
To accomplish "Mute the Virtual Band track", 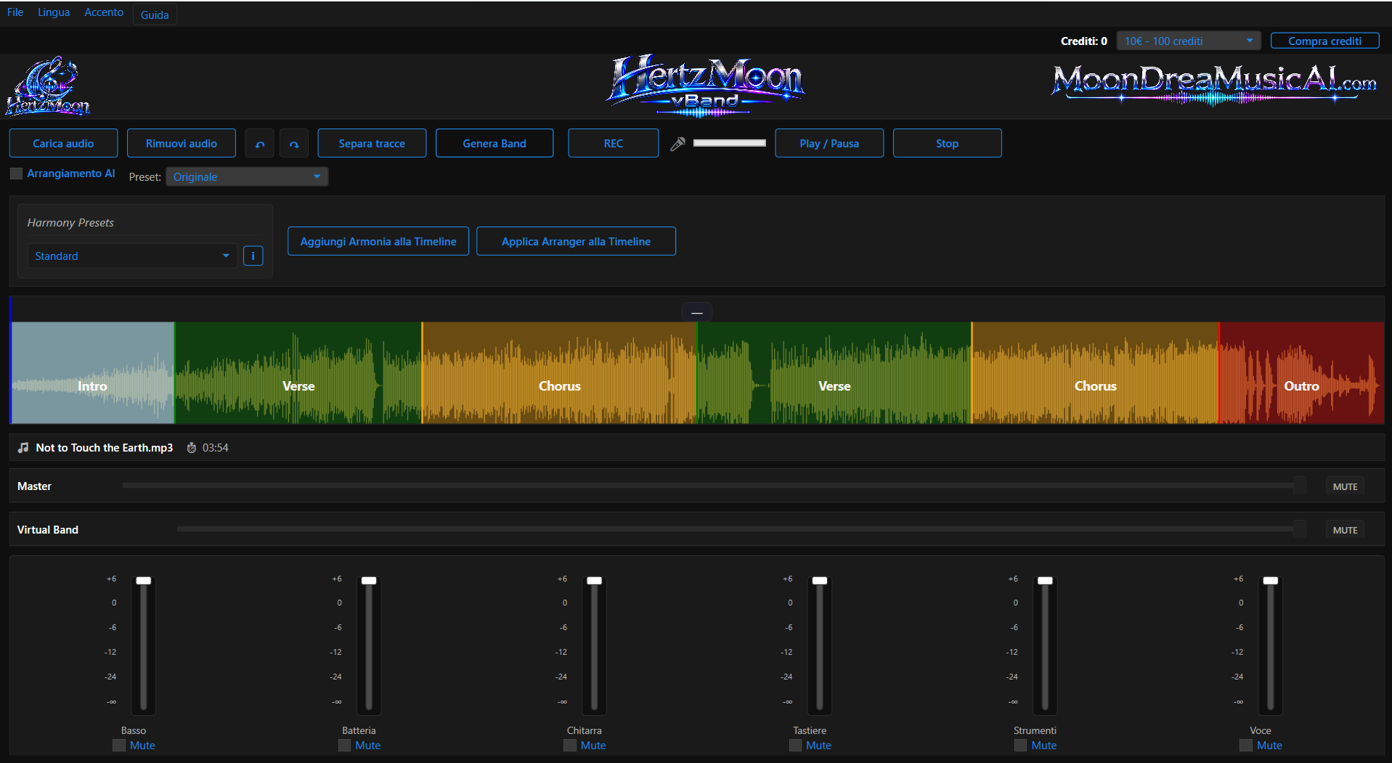I will (x=1345, y=530).
